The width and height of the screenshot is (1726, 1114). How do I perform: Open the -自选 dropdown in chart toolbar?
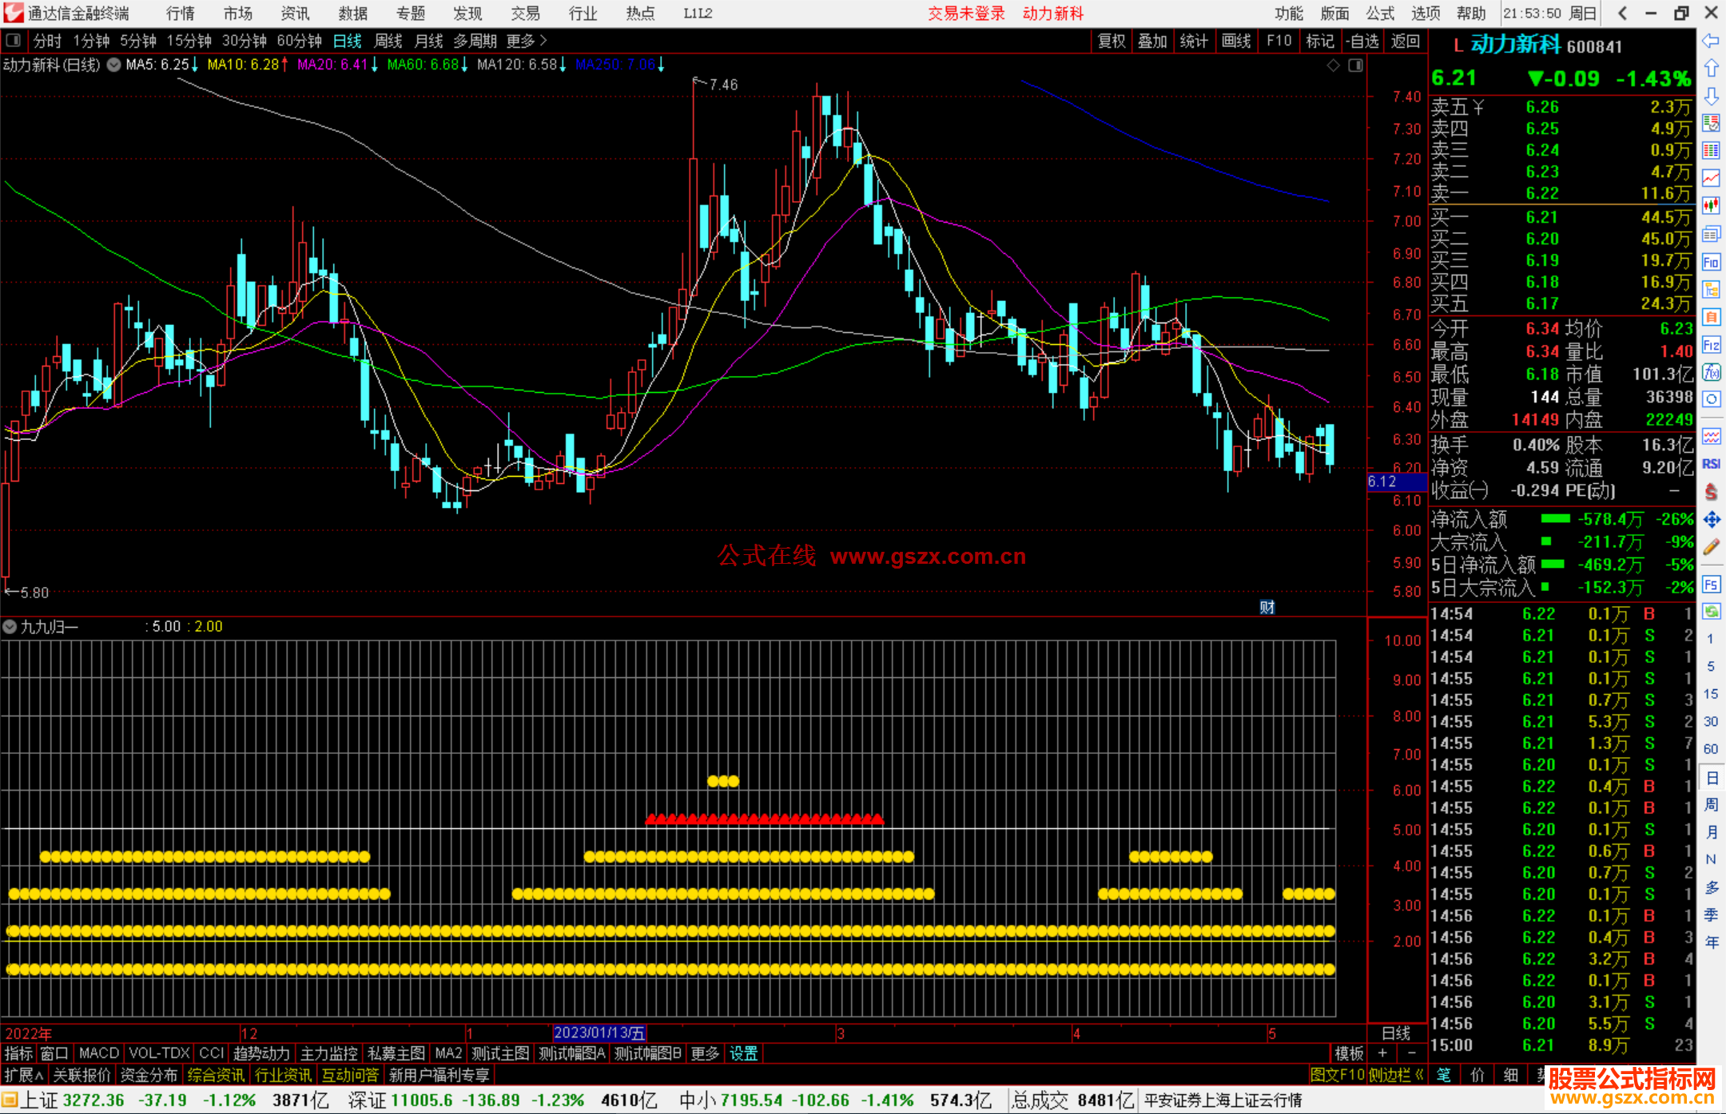[1362, 41]
